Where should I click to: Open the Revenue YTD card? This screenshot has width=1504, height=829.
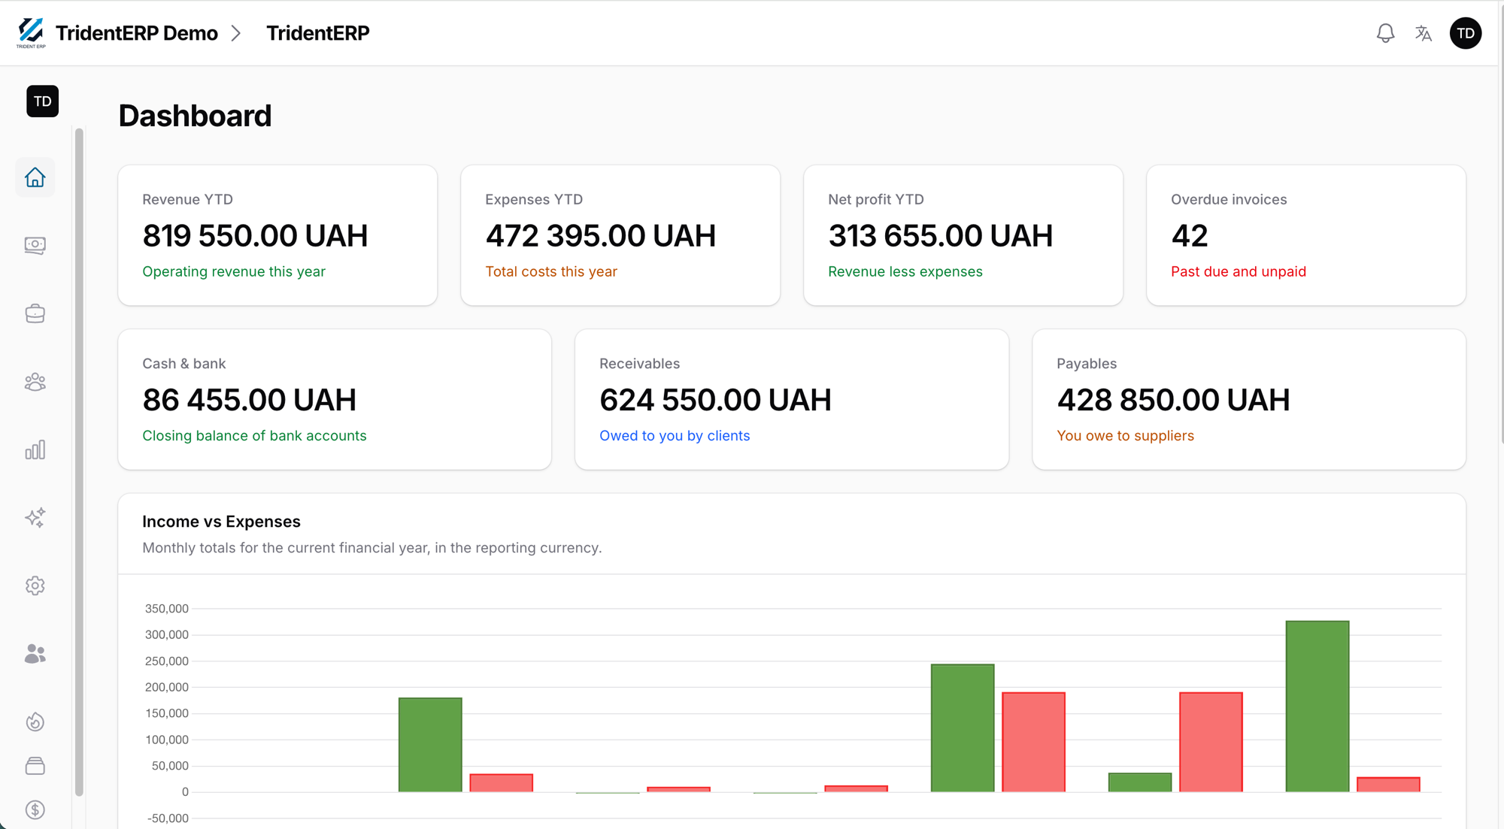[x=277, y=235]
